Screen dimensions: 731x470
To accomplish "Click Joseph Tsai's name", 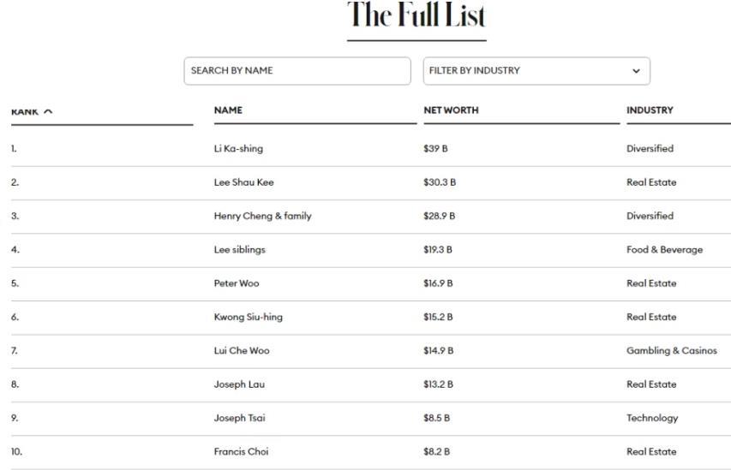I will 241,418.
